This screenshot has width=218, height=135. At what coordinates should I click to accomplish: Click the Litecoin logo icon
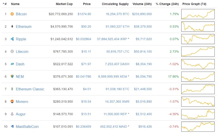12,52
